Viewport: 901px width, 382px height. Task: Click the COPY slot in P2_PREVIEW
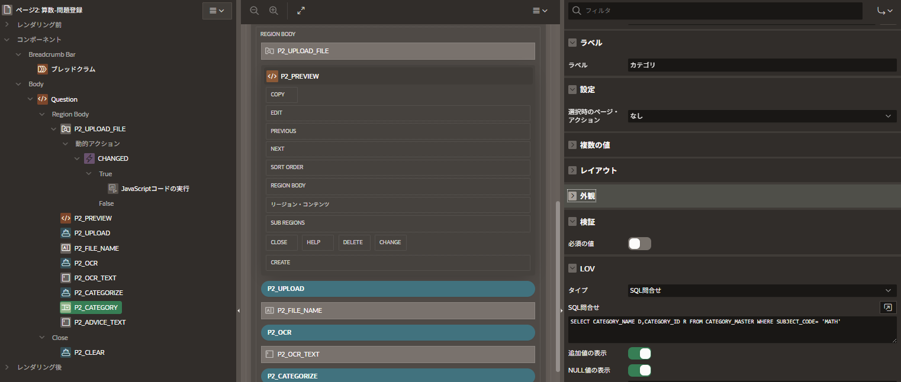pyautogui.click(x=282, y=95)
